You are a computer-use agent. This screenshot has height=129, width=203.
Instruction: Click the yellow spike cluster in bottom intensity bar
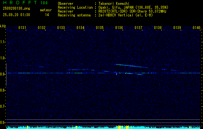(x=120, y=127)
